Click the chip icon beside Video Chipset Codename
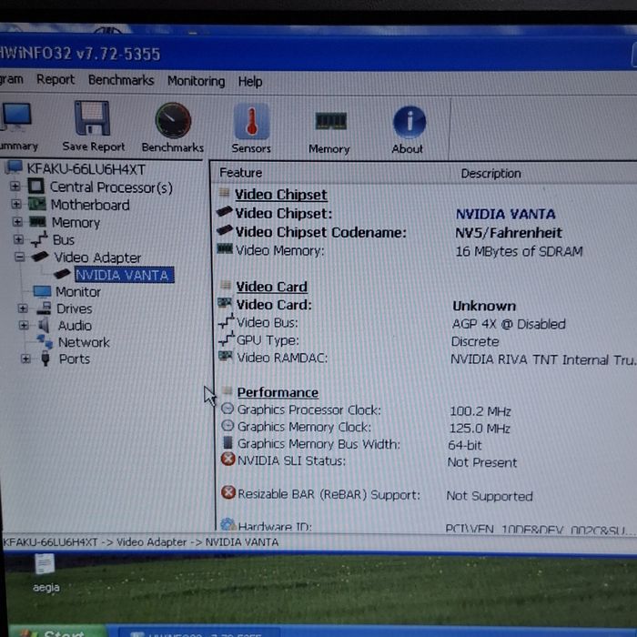 click(225, 230)
